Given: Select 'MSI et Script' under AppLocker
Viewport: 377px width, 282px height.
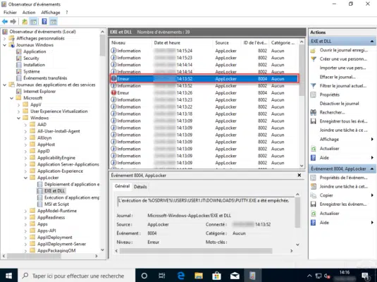Looking at the screenshot, I should point(56,204).
